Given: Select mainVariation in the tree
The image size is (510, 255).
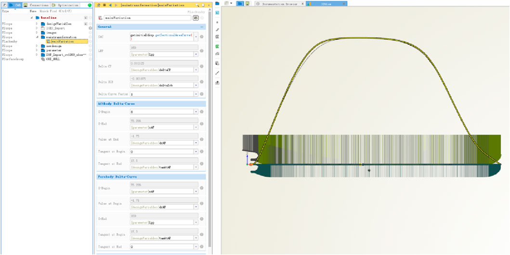Looking at the screenshot, I should pos(66,41).
